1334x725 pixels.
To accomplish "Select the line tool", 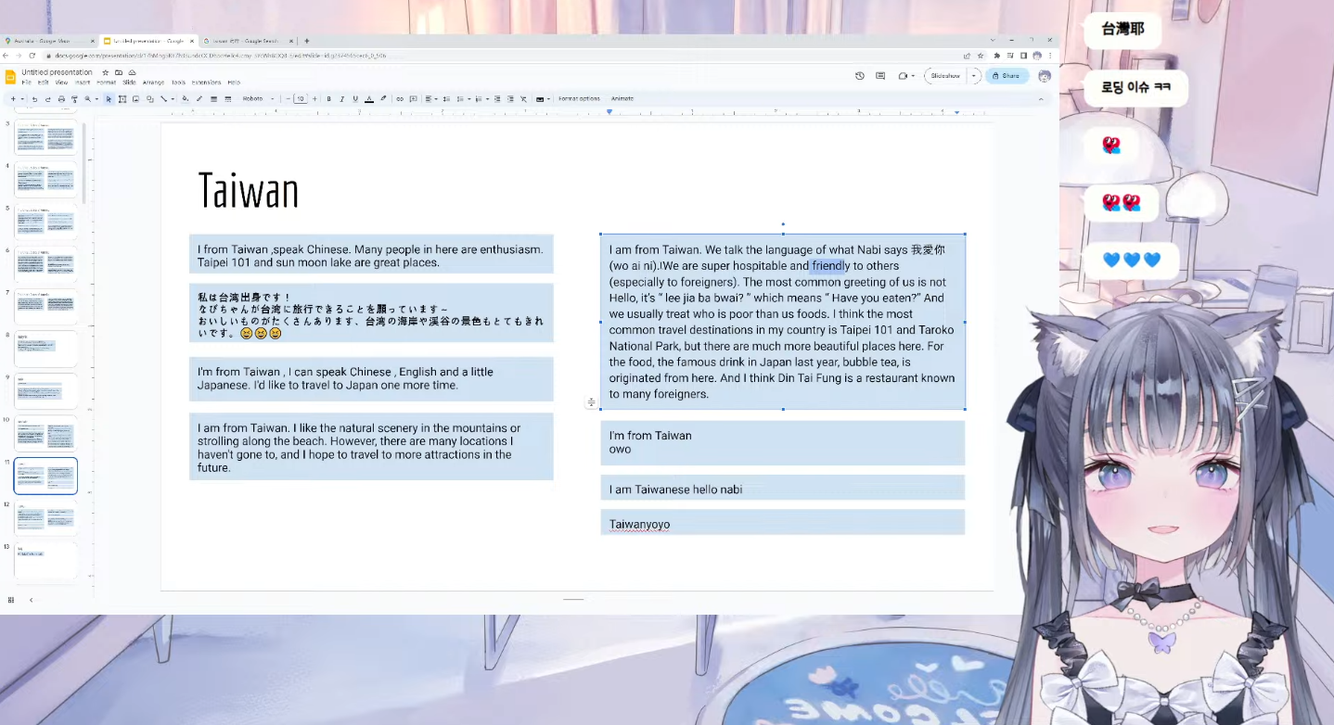I will (163, 98).
